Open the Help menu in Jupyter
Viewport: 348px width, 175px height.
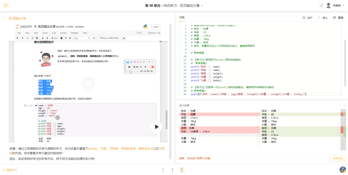coord(85,33)
